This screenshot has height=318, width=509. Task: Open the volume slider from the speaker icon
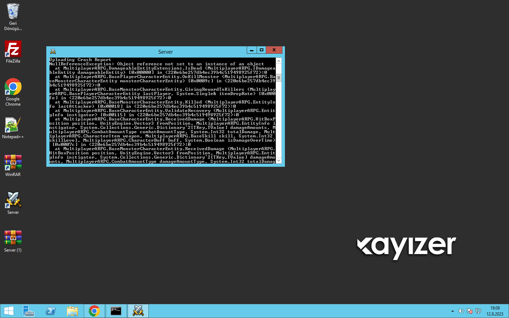coord(461,311)
